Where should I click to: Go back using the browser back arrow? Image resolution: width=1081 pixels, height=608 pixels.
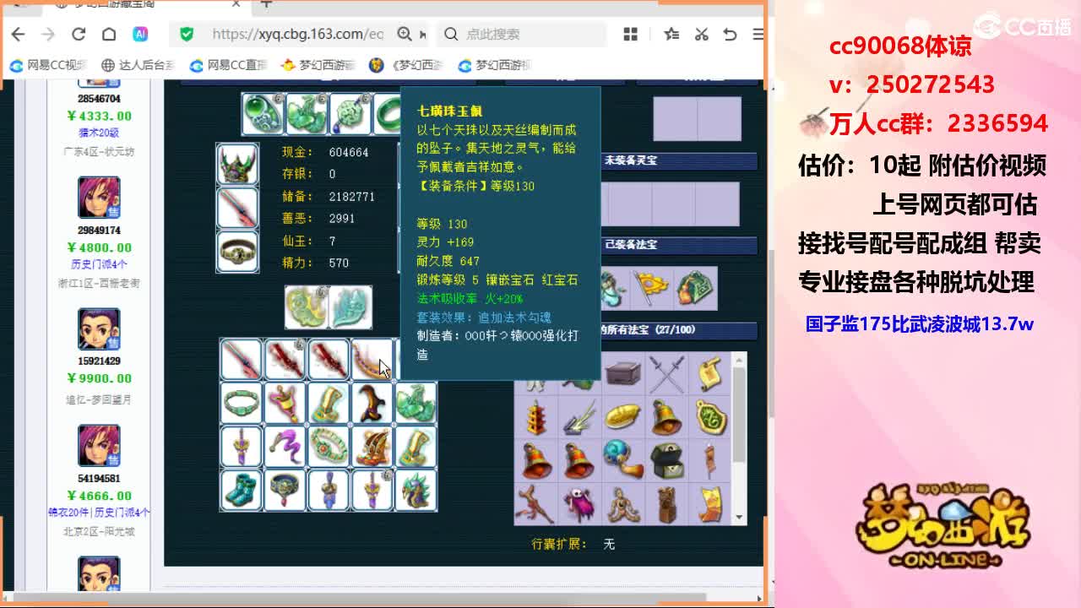tap(18, 34)
